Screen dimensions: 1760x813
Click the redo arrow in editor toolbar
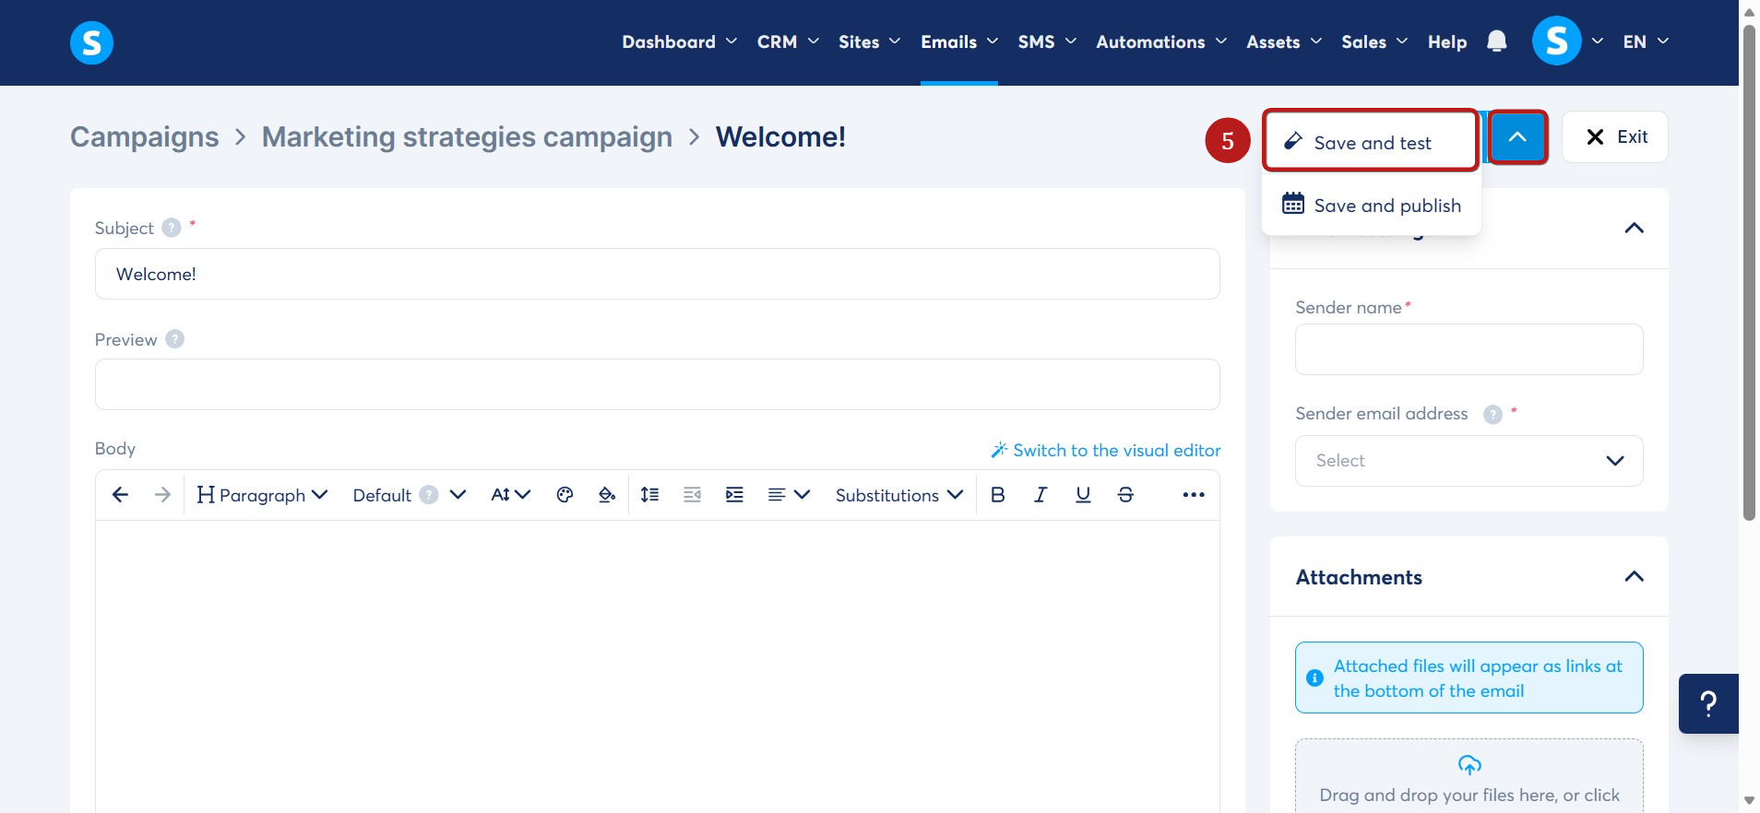tap(162, 495)
